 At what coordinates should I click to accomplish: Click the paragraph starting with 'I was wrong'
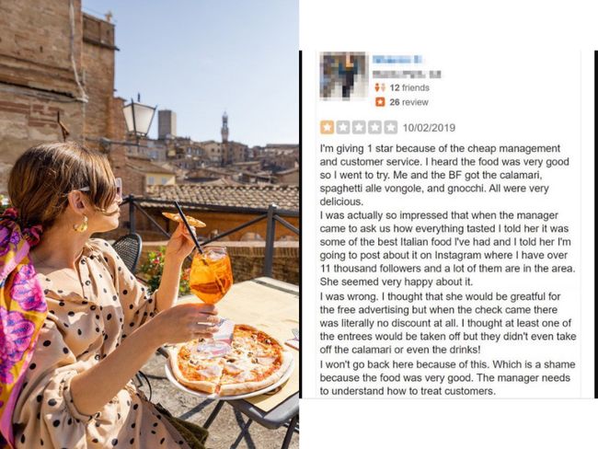[x=448, y=323]
